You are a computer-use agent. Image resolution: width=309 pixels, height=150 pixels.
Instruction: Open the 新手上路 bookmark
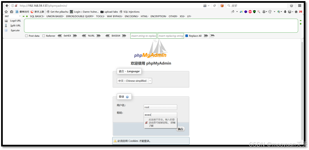[x=37, y=12]
